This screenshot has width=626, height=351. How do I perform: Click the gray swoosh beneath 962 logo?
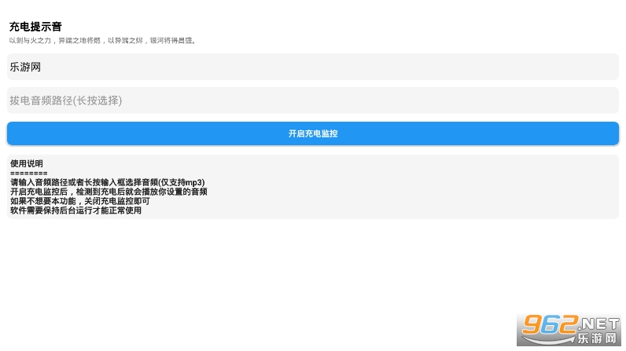pos(549,339)
